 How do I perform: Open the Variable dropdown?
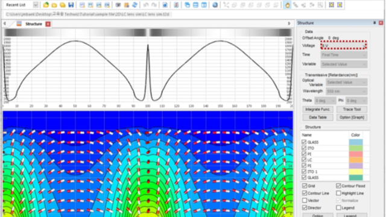click(344, 64)
